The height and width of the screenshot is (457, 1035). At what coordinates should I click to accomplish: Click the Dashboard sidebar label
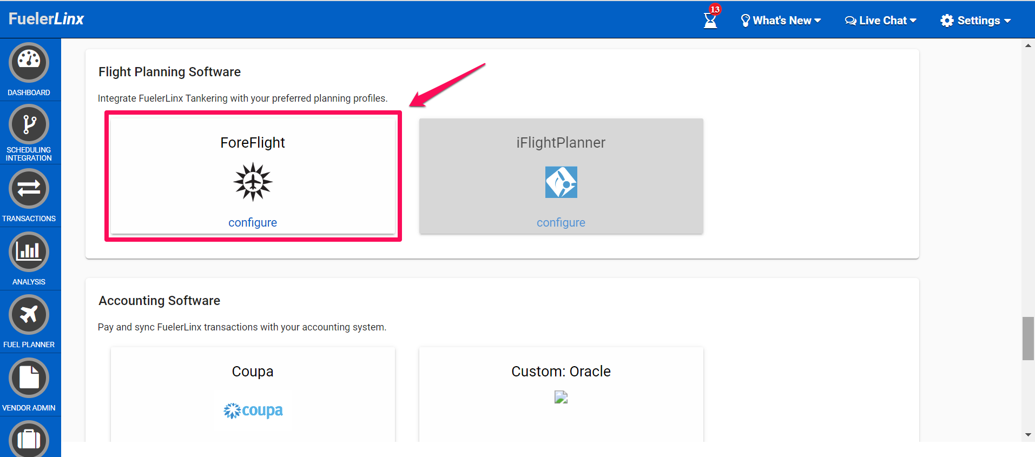click(x=29, y=92)
